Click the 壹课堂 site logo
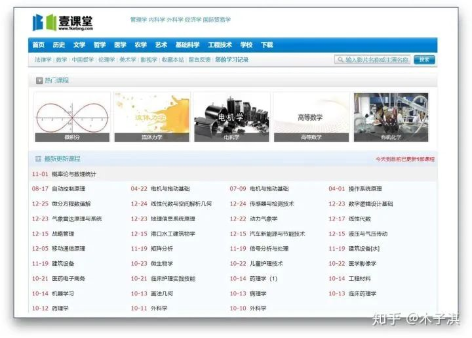Viewport: 472px width, 338px height. click(63, 22)
